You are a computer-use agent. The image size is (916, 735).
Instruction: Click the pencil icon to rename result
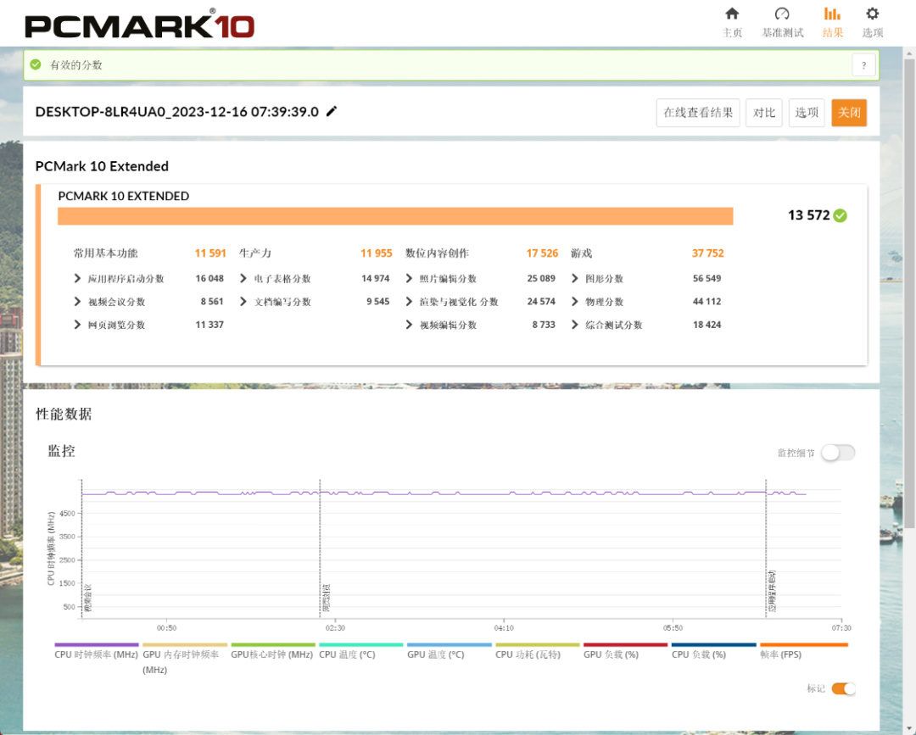(332, 111)
